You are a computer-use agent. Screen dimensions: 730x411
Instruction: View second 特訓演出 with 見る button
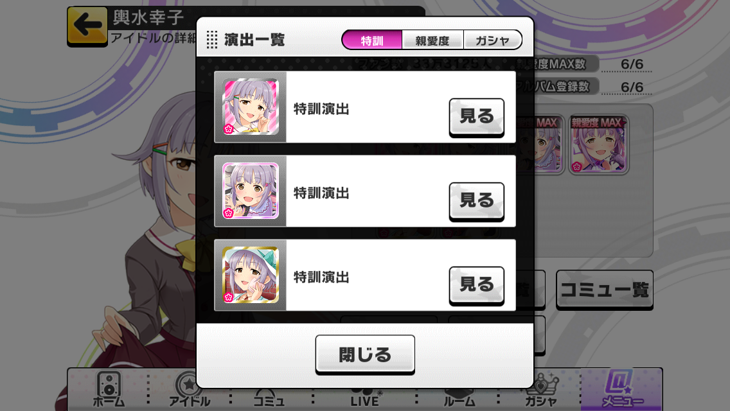(476, 201)
